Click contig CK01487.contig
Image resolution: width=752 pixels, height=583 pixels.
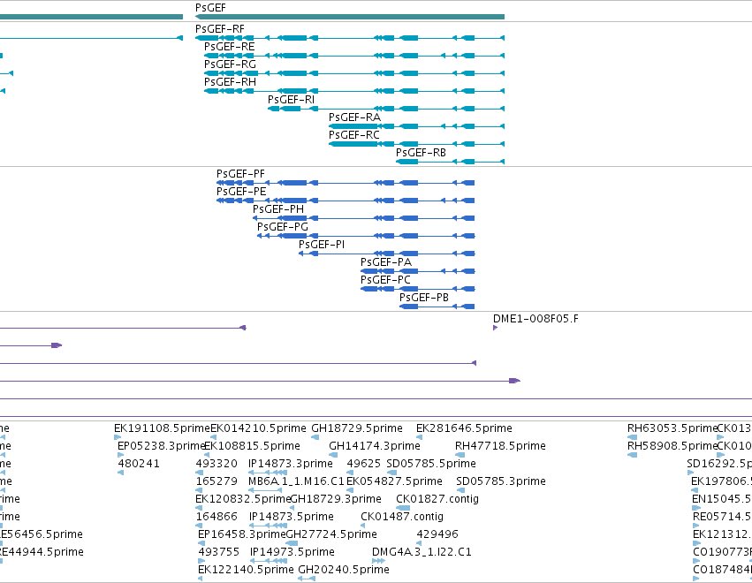[402, 517]
